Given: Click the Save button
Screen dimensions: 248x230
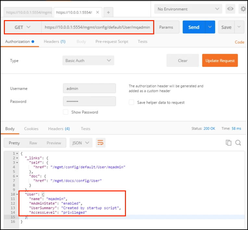Looking at the screenshot, I should (226, 27).
